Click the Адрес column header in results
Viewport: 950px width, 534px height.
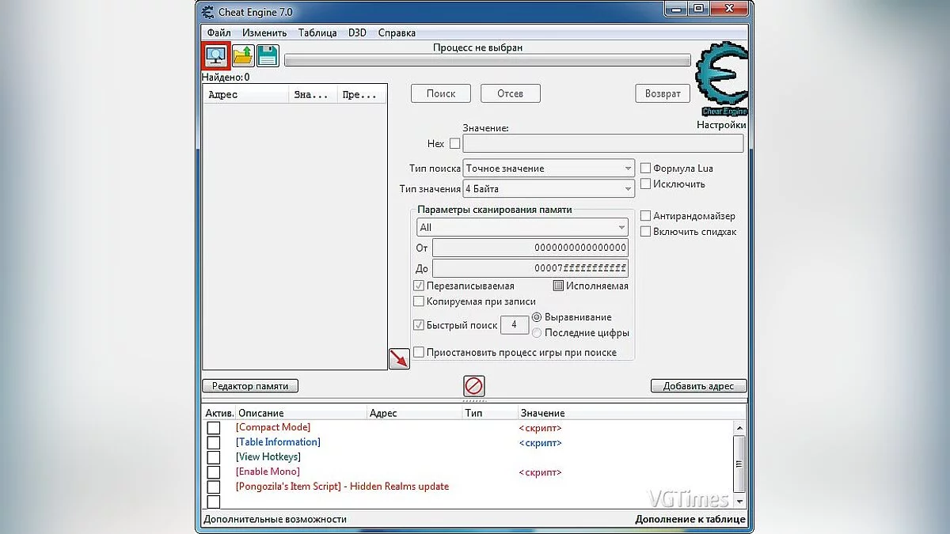[246, 95]
